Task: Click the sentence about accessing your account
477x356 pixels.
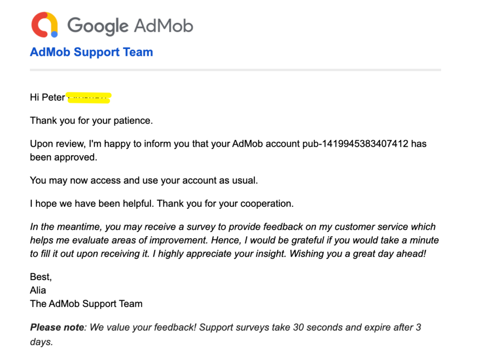Action: (x=143, y=180)
